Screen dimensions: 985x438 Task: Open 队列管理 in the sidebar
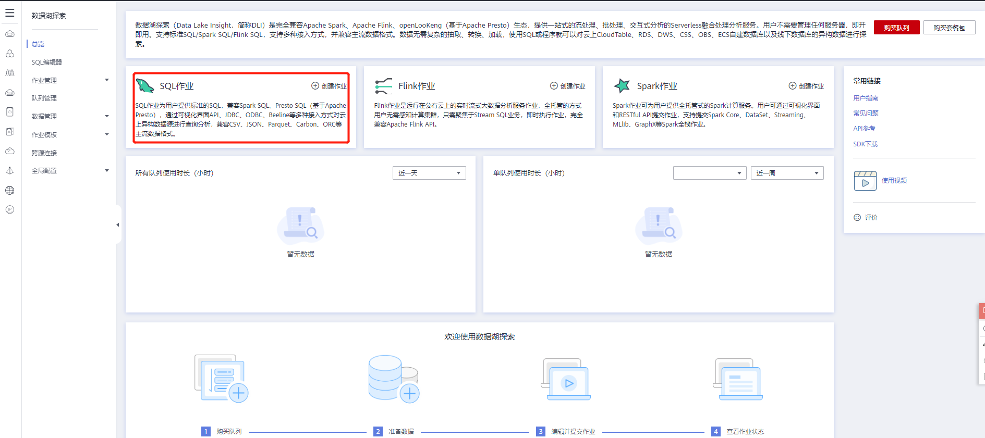coord(44,98)
